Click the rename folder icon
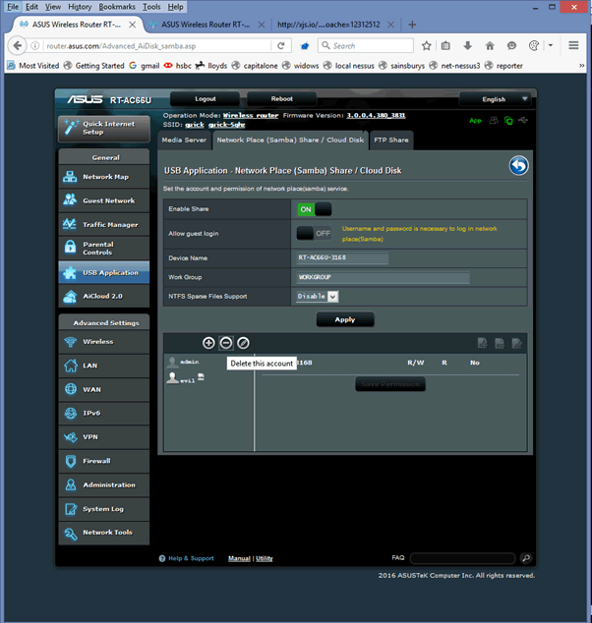Viewport: 592px width, 623px height. (517, 343)
